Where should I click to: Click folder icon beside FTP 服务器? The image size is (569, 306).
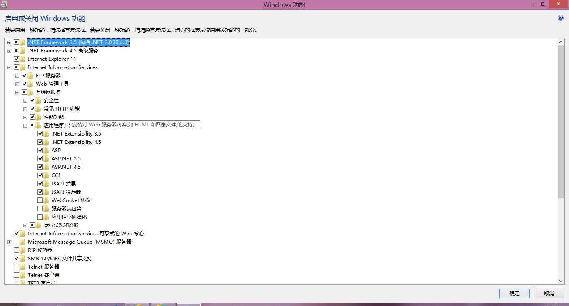tap(30, 75)
